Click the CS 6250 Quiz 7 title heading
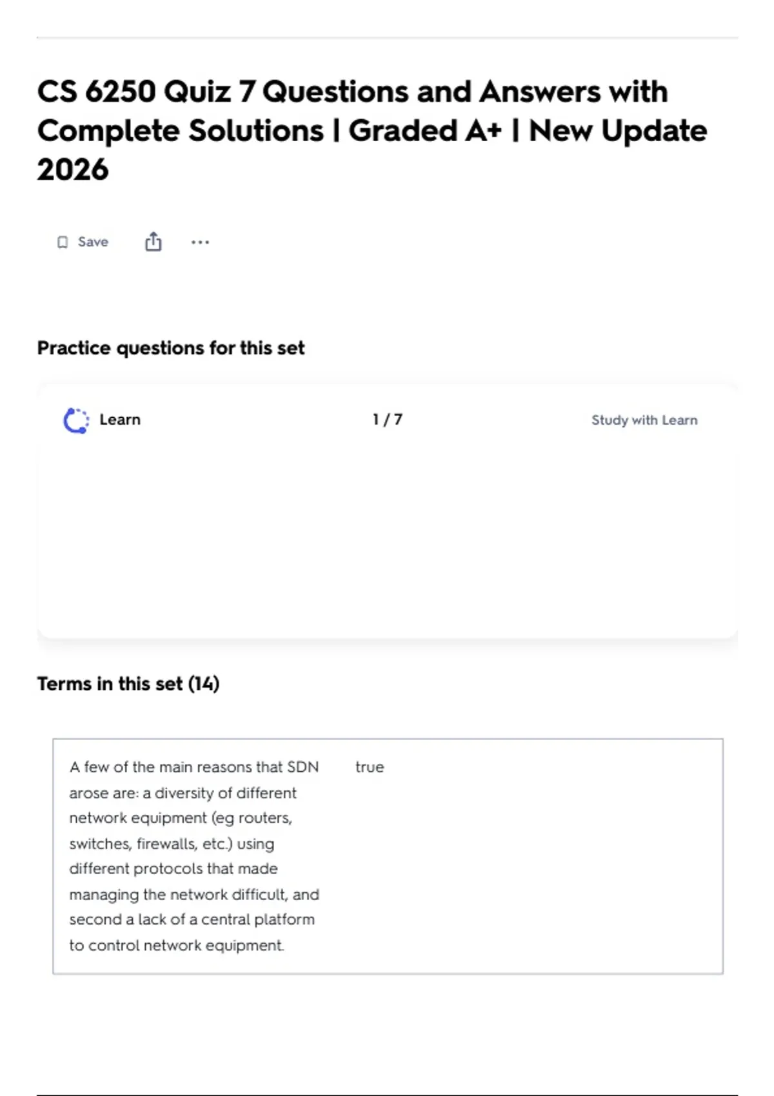 click(372, 130)
